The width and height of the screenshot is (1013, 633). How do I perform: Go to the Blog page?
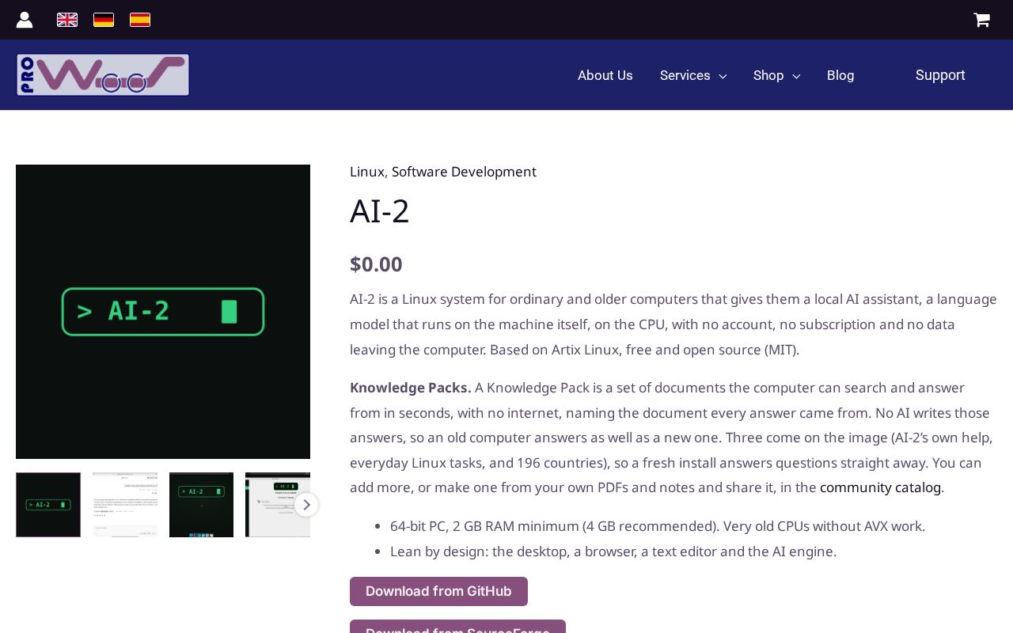(x=840, y=75)
